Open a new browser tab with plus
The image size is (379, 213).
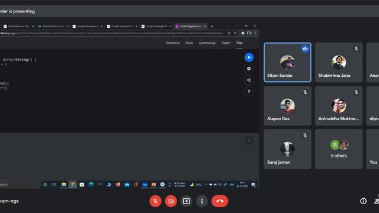pos(212,26)
